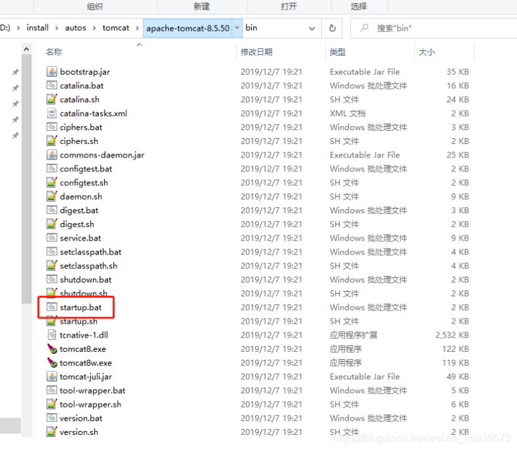Click the version.sh file icon
The height and width of the screenshot is (450, 517).
[52, 432]
